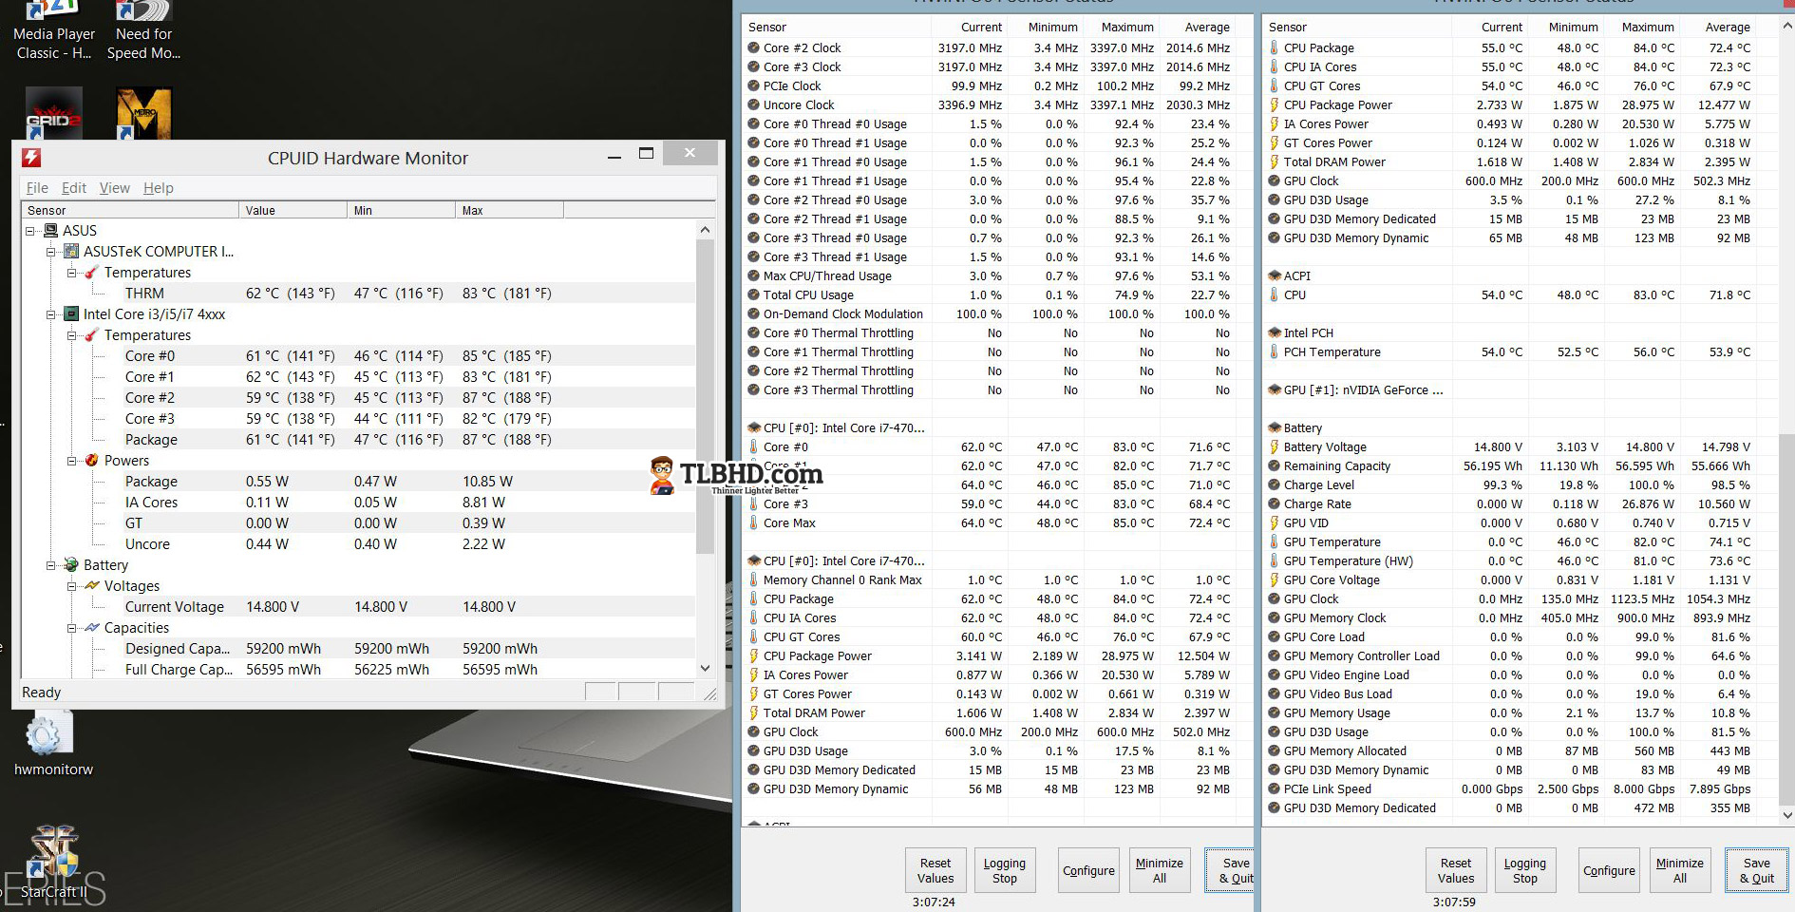Click the CPU Package Power lightning icon, right window
Image resolution: width=1795 pixels, height=912 pixels.
click(x=1275, y=104)
